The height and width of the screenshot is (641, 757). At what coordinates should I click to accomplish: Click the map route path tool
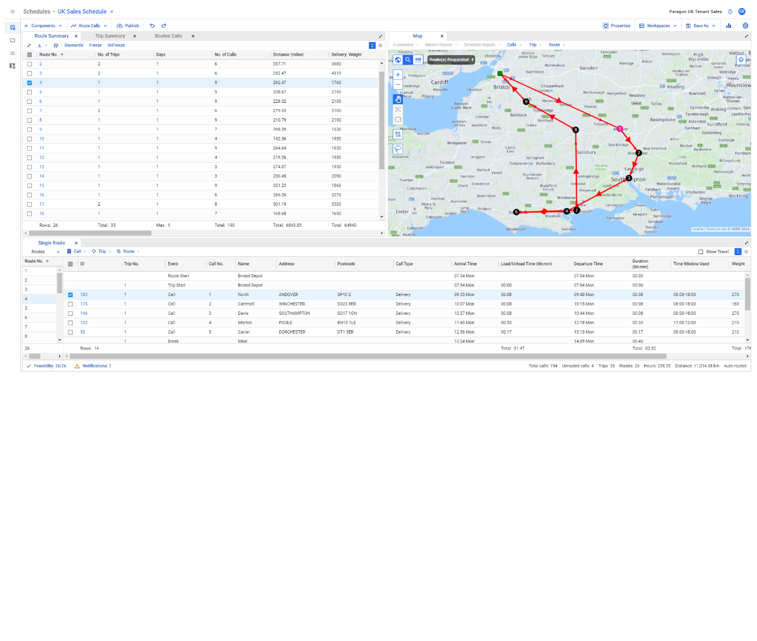click(398, 134)
